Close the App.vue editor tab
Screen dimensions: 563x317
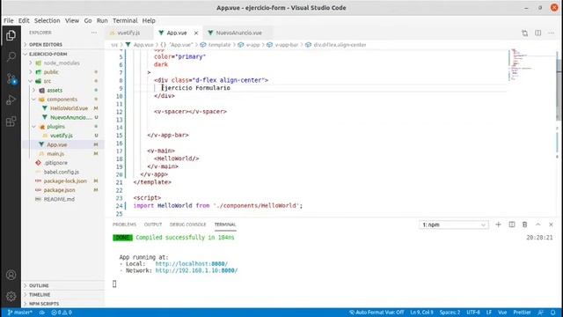click(x=196, y=33)
